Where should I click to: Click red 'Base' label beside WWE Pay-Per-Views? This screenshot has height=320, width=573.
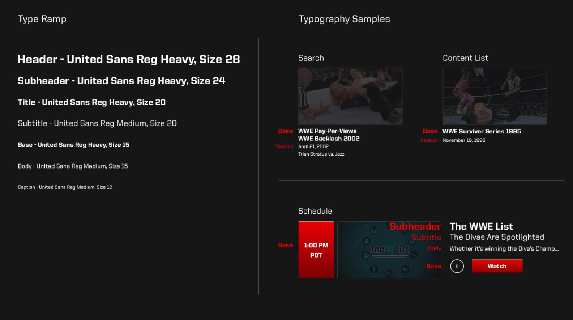click(285, 131)
